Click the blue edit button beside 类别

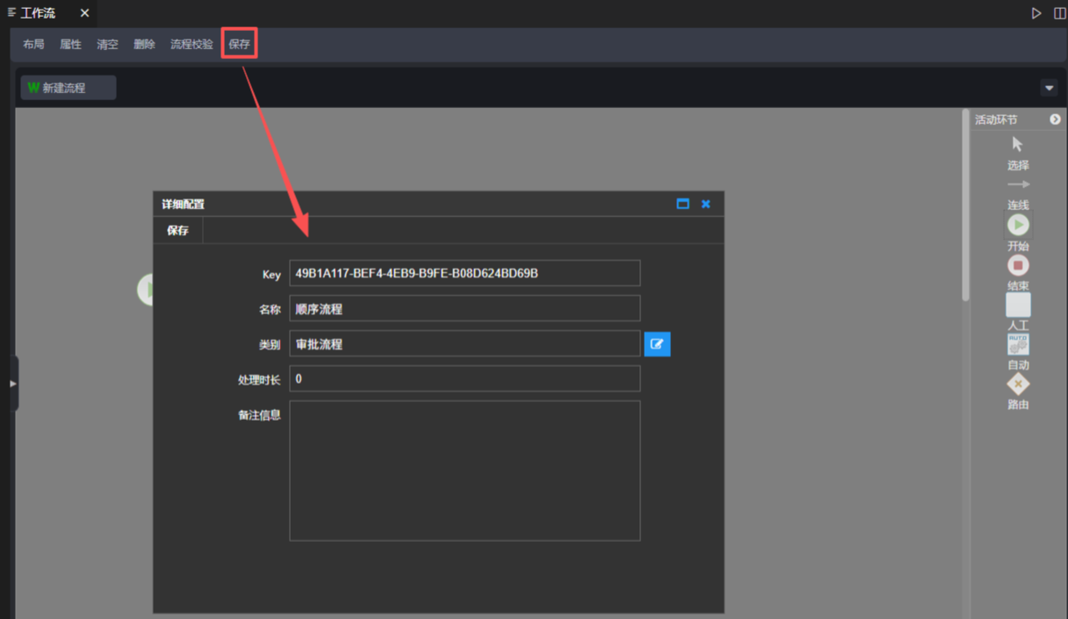click(657, 344)
